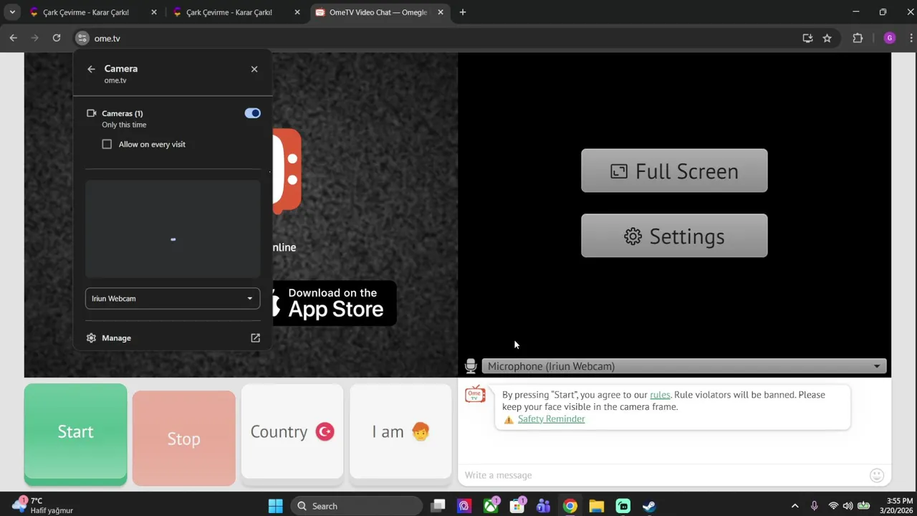Image resolution: width=917 pixels, height=516 pixels.
Task: Click the green Start button
Action: click(x=75, y=434)
